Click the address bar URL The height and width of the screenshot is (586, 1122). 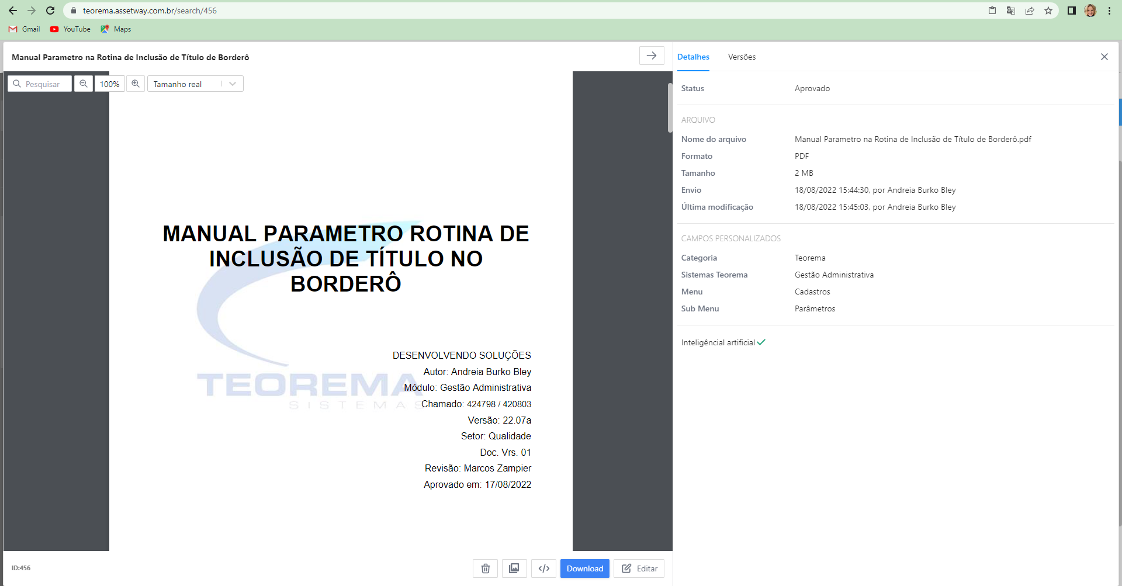tap(150, 11)
